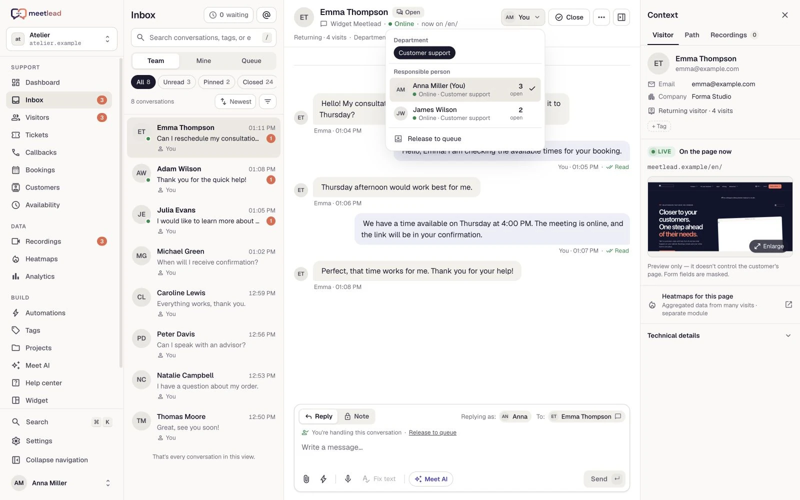The width and height of the screenshot is (800, 500).
Task: Filter conversations by Unread
Action: point(177,82)
